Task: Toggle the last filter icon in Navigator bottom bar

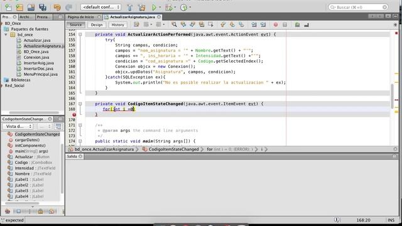Action: [x=52, y=211]
